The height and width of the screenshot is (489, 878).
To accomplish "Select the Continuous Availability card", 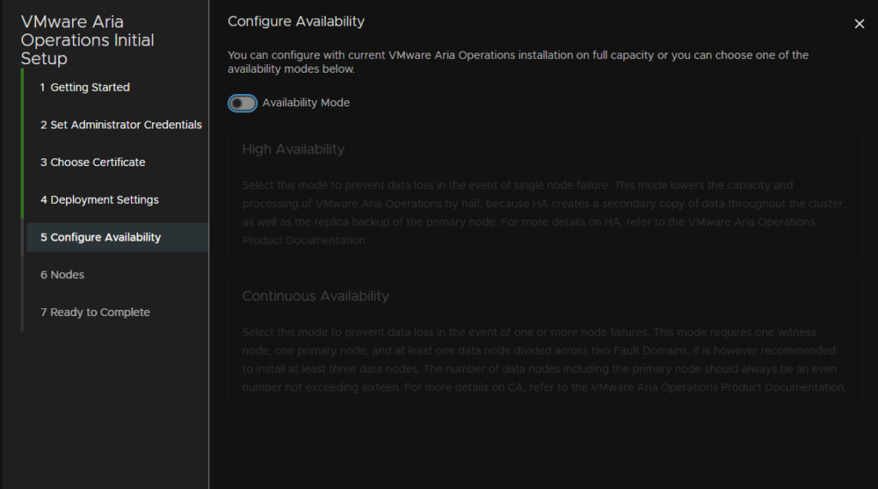I will 544,342.
